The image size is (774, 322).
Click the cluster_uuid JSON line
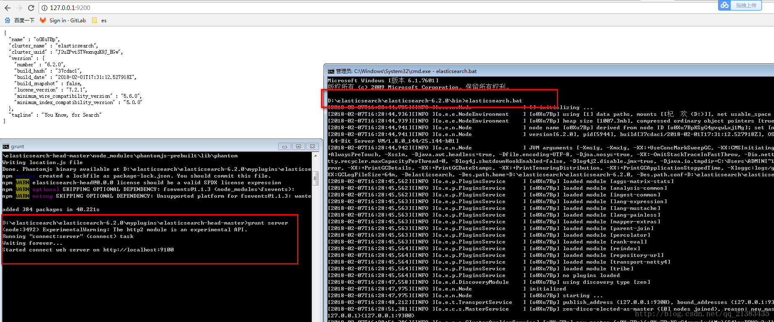point(66,52)
